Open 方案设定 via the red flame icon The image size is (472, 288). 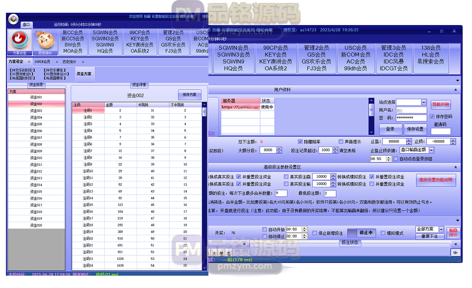(20, 42)
